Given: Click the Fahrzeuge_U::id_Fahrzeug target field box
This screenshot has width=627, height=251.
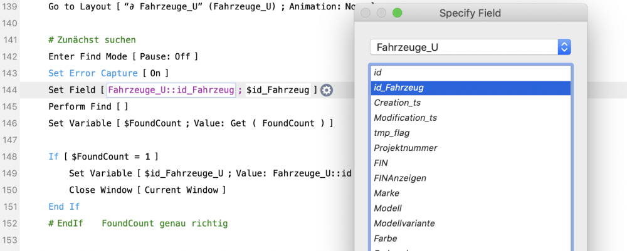Looking at the screenshot, I should tap(171, 90).
